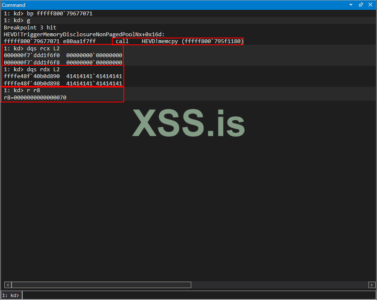Click opcode bytes e80aa1f7ff
The image size is (377, 300).
(x=79, y=41)
